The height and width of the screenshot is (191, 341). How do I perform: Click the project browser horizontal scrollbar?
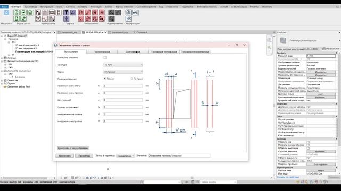coord(25,178)
